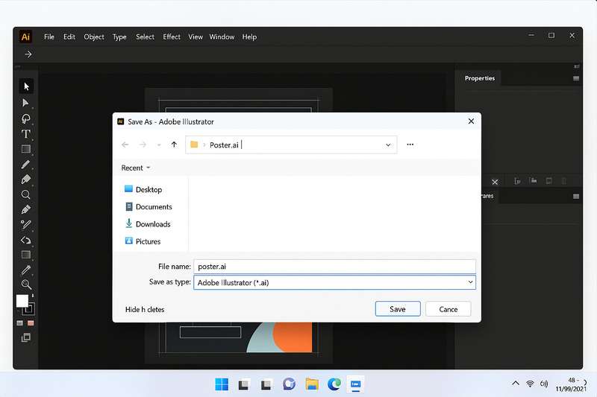Select the Direct Selection tool

point(25,103)
